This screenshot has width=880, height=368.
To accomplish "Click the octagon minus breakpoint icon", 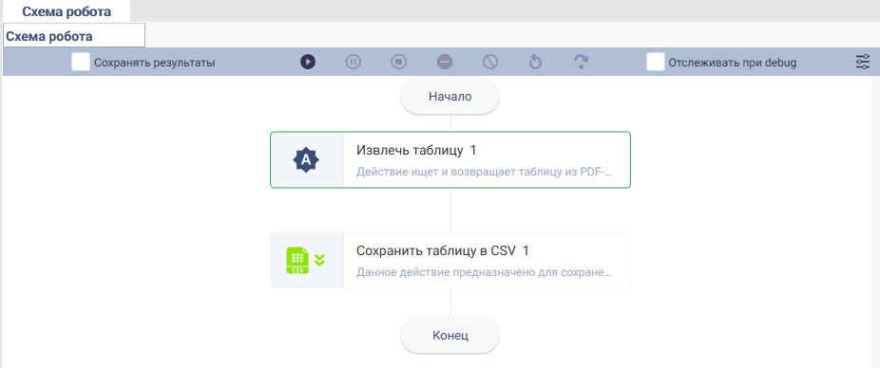I will click(x=445, y=62).
